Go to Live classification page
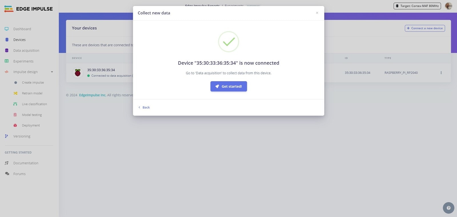This screenshot has height=217, width=457. click(x=34, y=104)
